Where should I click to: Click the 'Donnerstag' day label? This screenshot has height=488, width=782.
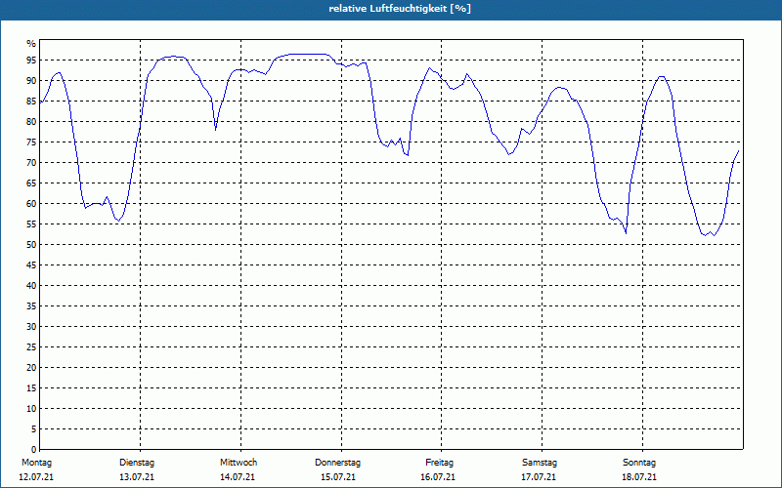pos(337,463)
